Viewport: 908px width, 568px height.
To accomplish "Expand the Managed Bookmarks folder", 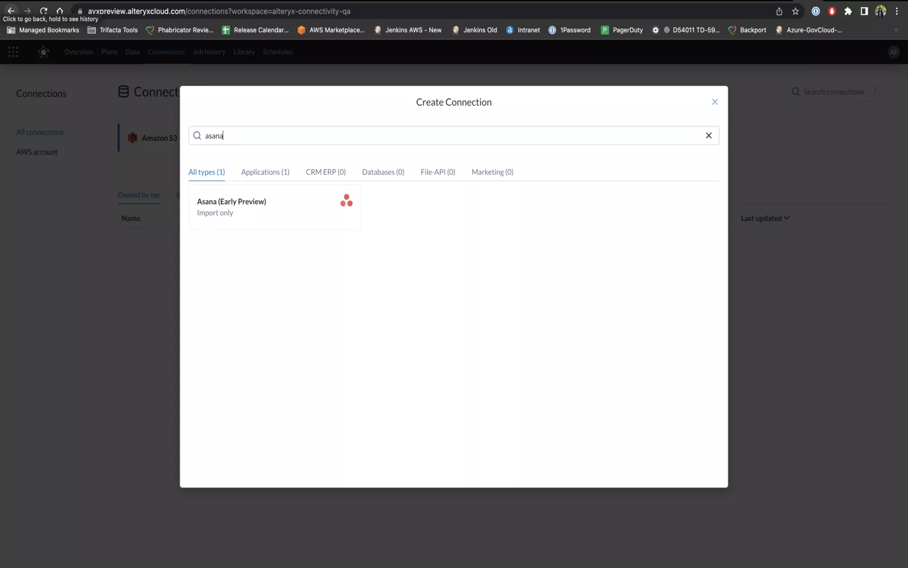I will 43,30.
